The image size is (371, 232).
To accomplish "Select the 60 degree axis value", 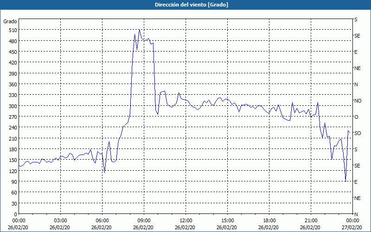I will coord(14,193).
